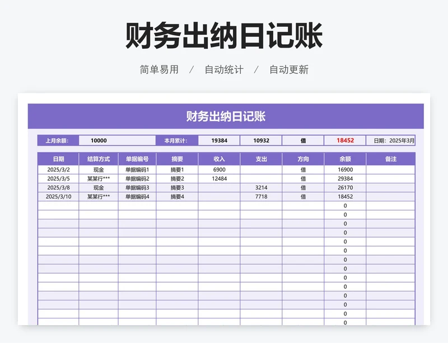Click the 自动更新 subtitle text
Screen dimensions: 448x343
[289, 69]
